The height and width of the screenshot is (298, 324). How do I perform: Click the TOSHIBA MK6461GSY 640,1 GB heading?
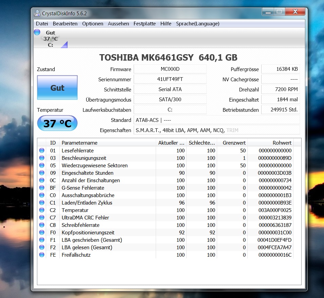coord(168,58)
